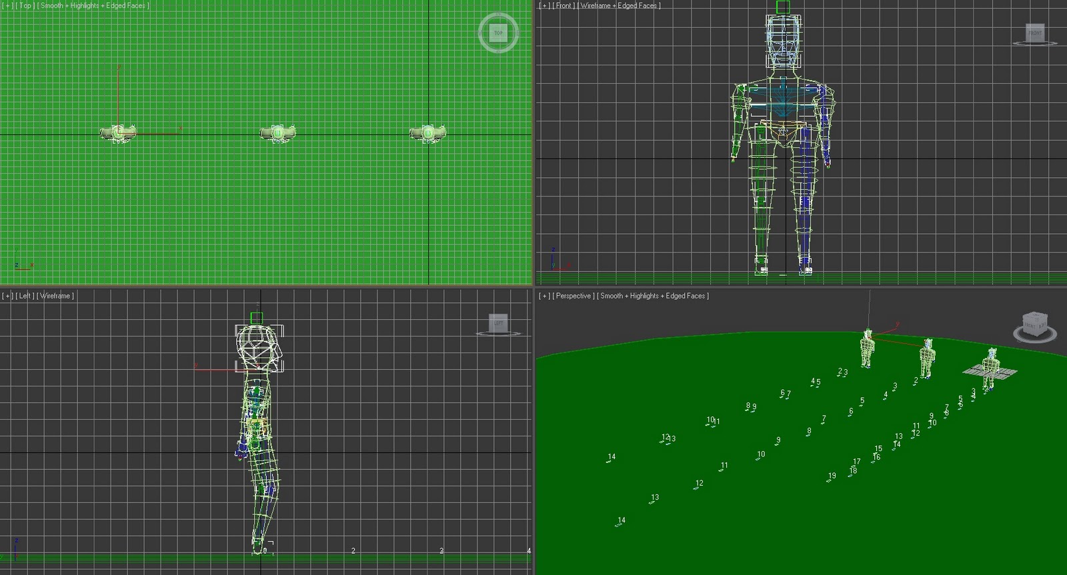This screenshot has height=575, width=1067.
Task: Select footstep 17 in the Perspective viewport
Action: click(856, 462)
